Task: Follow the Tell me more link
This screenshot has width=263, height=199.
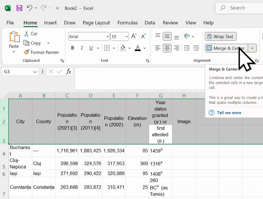Action: coord(229,113)
